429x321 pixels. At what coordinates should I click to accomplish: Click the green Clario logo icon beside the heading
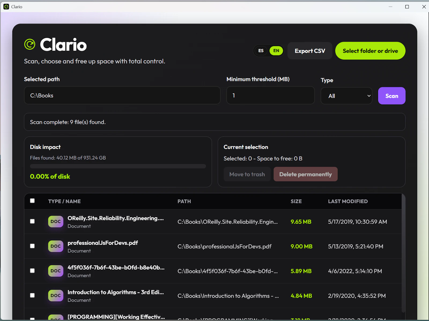point(30,44)
